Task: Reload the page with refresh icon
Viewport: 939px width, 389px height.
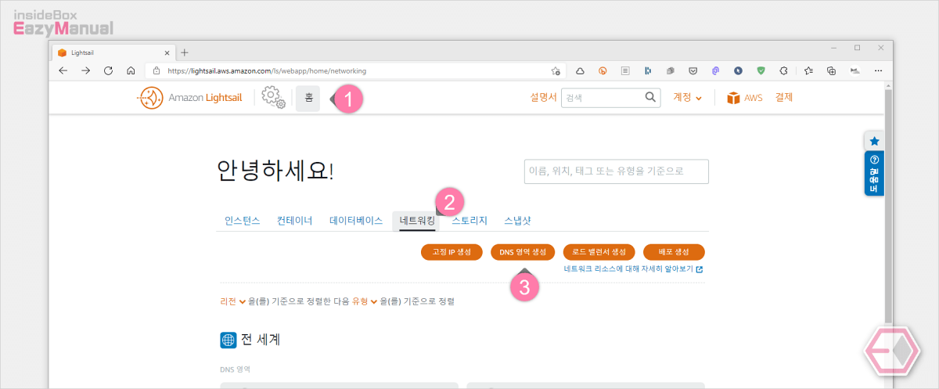Action: pyautogui.click(x=109, y=70)
